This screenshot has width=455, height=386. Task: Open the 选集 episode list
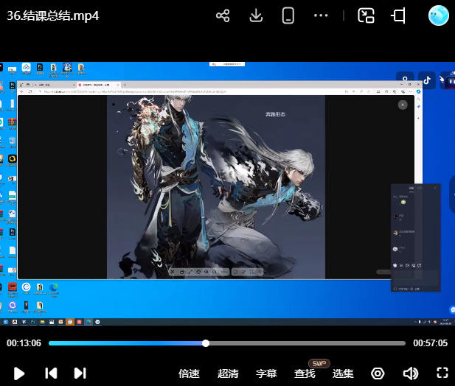(x=343, y=373)
